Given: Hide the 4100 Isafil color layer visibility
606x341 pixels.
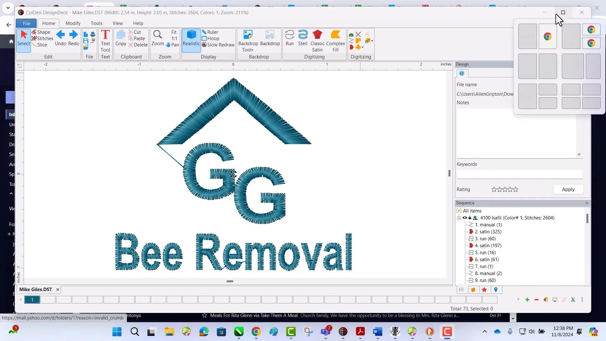Looking at the screenshot, I should (465, 218).
